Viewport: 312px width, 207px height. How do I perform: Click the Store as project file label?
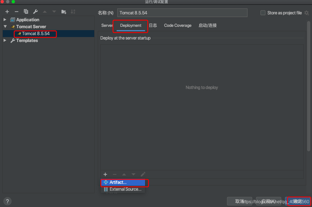tap(285, 13)
